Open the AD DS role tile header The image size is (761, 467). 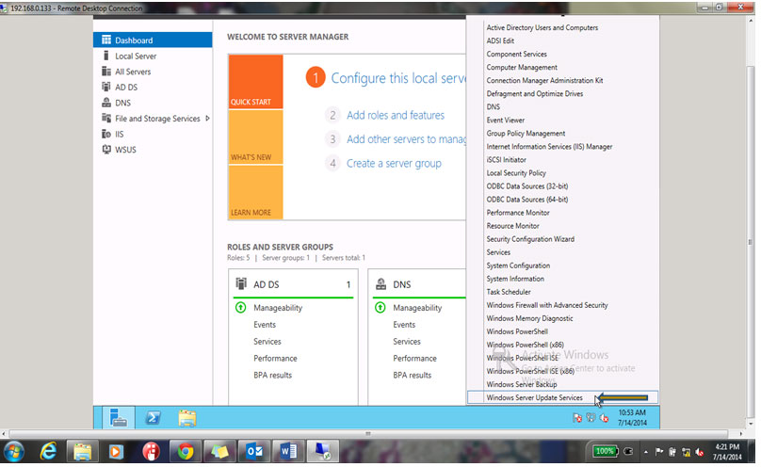click(293, 284)
